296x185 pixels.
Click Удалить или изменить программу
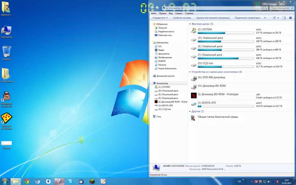click(x=213, y=18)
